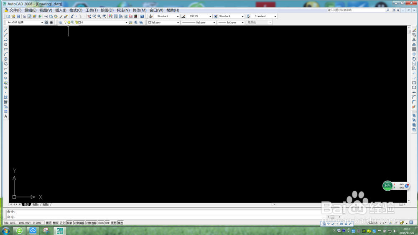Select the Ellipse draw tool

click(x=5, y=73)
